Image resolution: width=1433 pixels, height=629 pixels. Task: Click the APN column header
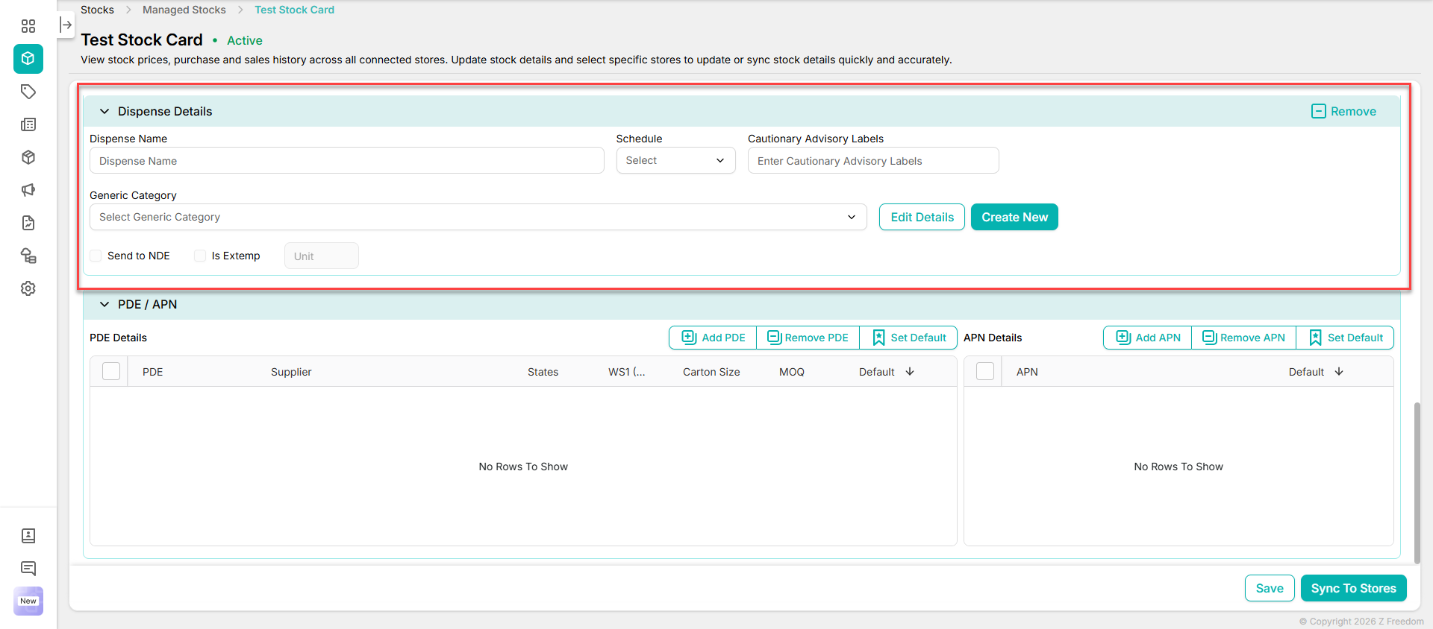tap(1027, 372)
